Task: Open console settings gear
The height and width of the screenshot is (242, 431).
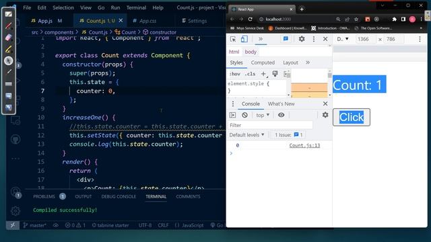Action: 325,115
